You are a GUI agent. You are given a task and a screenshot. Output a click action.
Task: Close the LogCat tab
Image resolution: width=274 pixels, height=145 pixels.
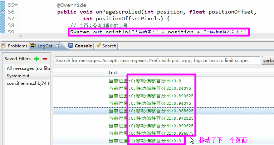tap(57, 46)
